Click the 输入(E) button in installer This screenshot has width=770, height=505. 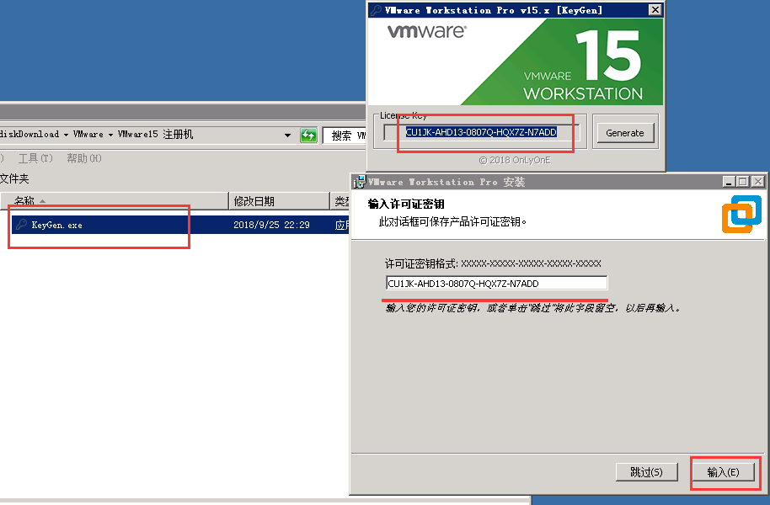[723, 472]
